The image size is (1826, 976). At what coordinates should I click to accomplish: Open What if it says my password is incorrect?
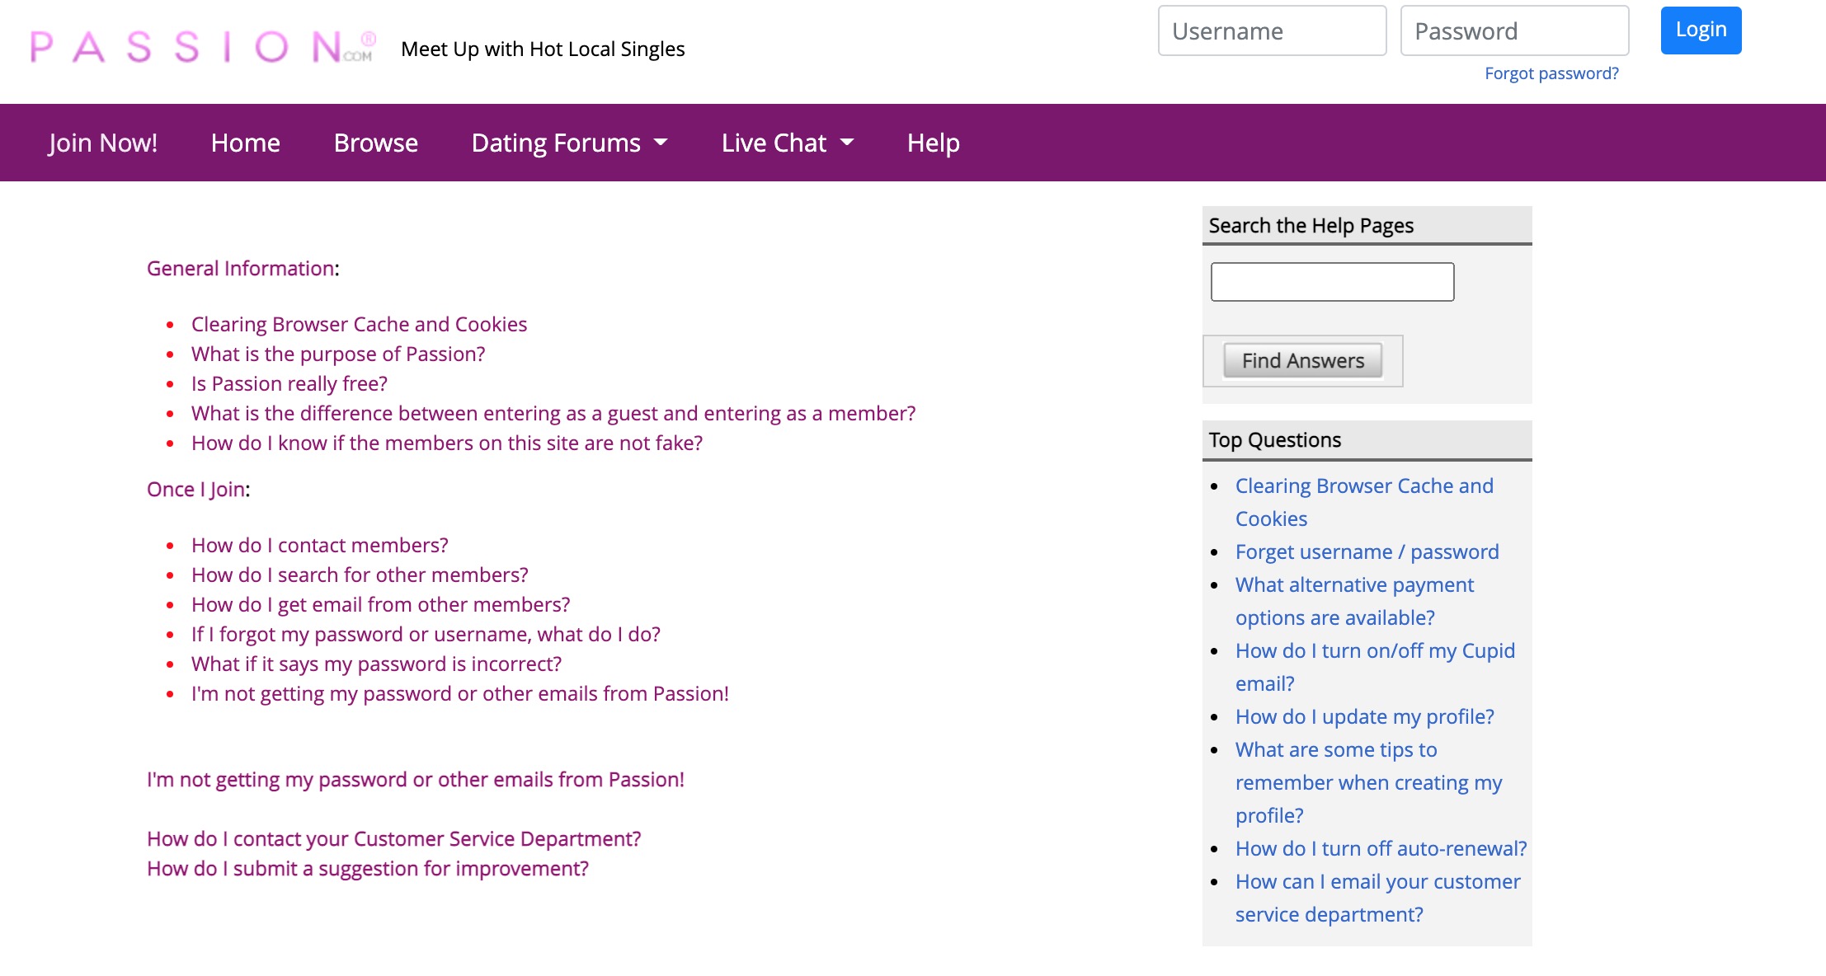(376, 664)
